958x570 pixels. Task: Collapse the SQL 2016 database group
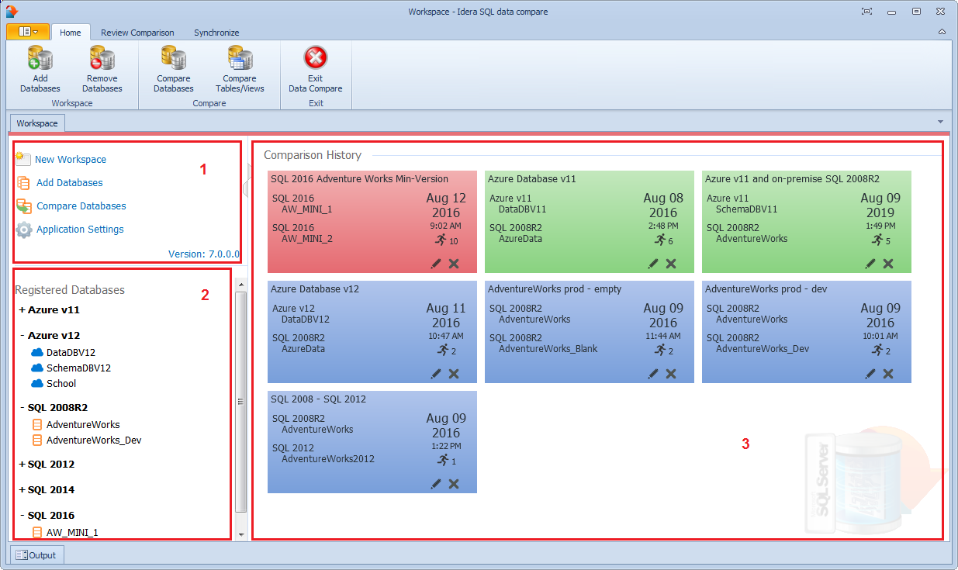point(22,516)
